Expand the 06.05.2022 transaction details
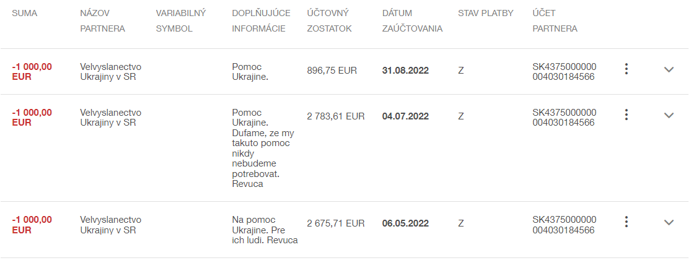 (669, 222)
